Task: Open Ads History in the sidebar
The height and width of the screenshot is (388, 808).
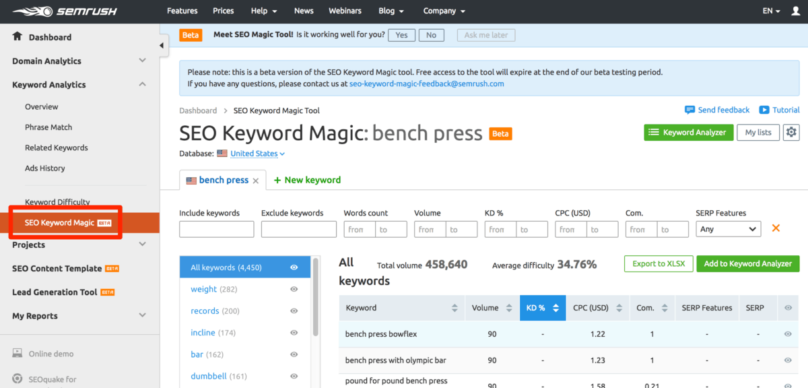Action: 45,168
